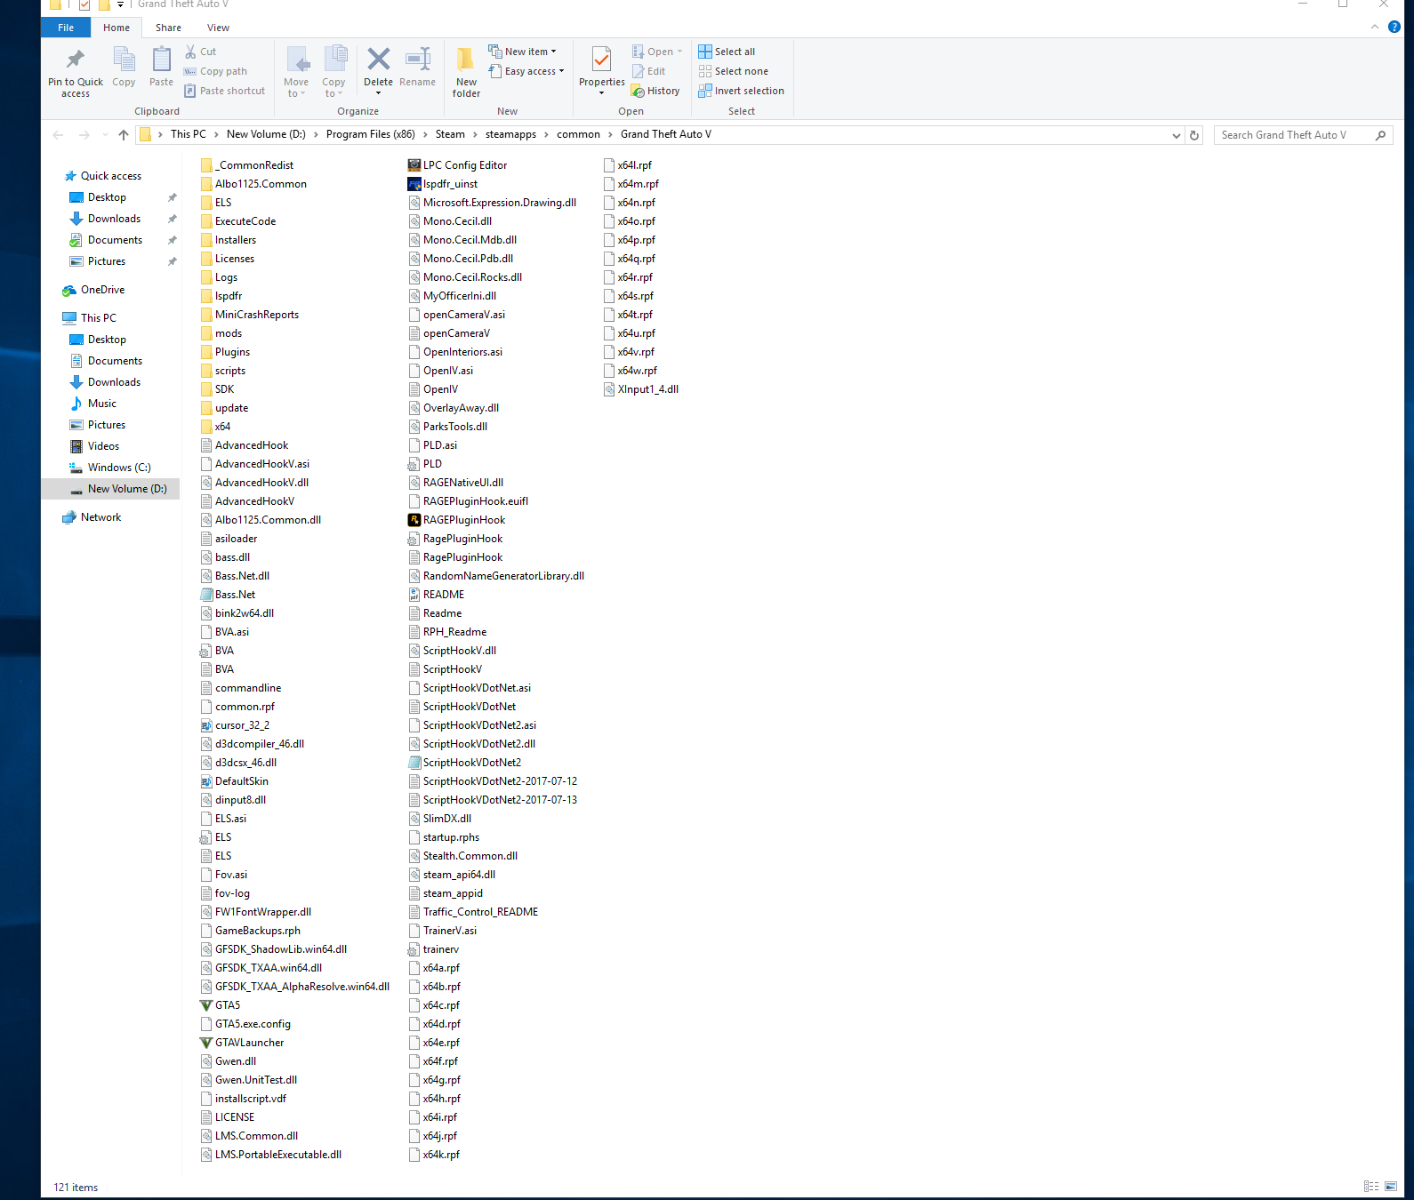The image size is (1414, 1200).
Task: Expand the address bar history dropdown
Action: pos(1176,135)
